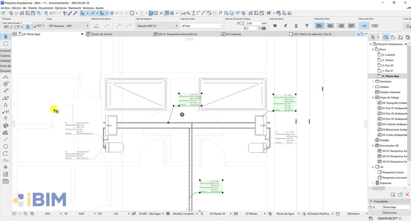The width and height of the screenshot is (411, 221).
Task: Select the Label tool in toolbox
Action: click(x=6, y=112)
